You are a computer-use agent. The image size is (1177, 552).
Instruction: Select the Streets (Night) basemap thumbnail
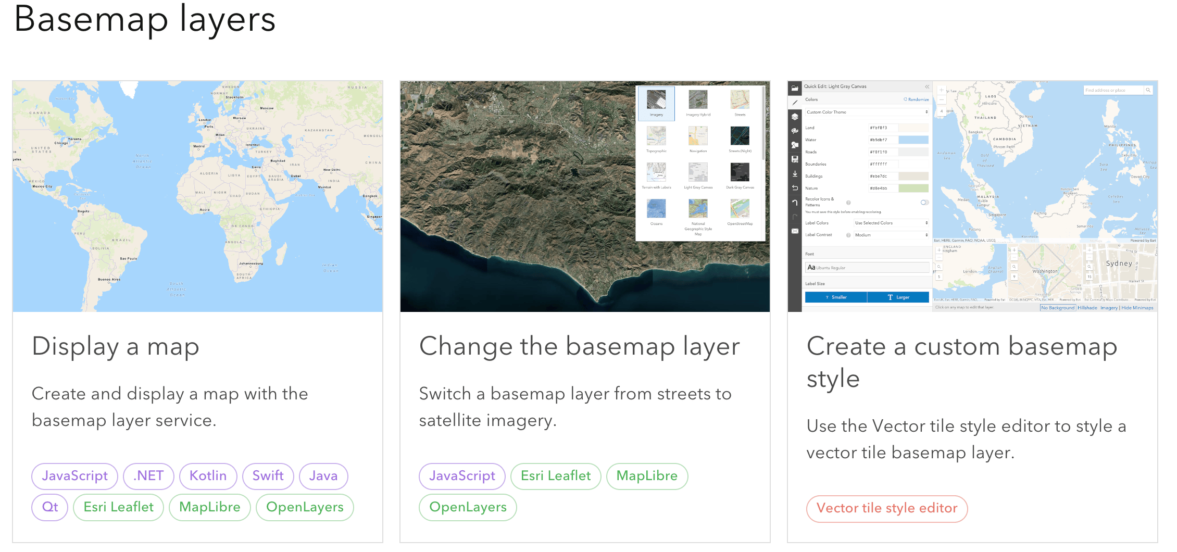tap(740, 136)
